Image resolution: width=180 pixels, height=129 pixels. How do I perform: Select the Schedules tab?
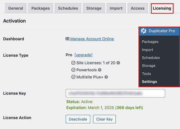point(68,8)
